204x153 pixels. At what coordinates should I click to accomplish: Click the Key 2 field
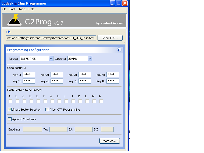[x=57, y=74]
